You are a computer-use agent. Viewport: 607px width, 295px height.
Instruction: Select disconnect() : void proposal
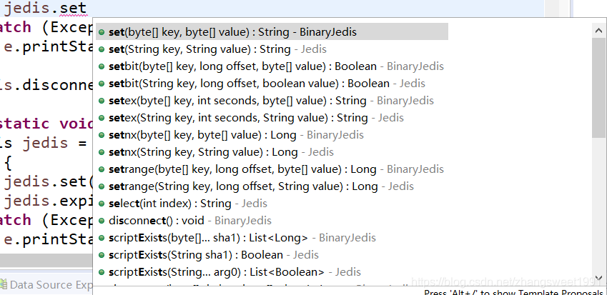[272, 221]
